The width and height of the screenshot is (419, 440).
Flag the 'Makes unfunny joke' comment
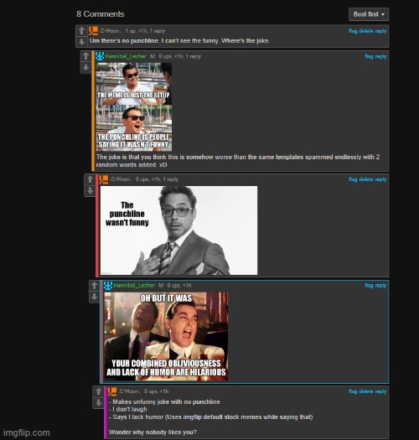(x=353, y=391)
